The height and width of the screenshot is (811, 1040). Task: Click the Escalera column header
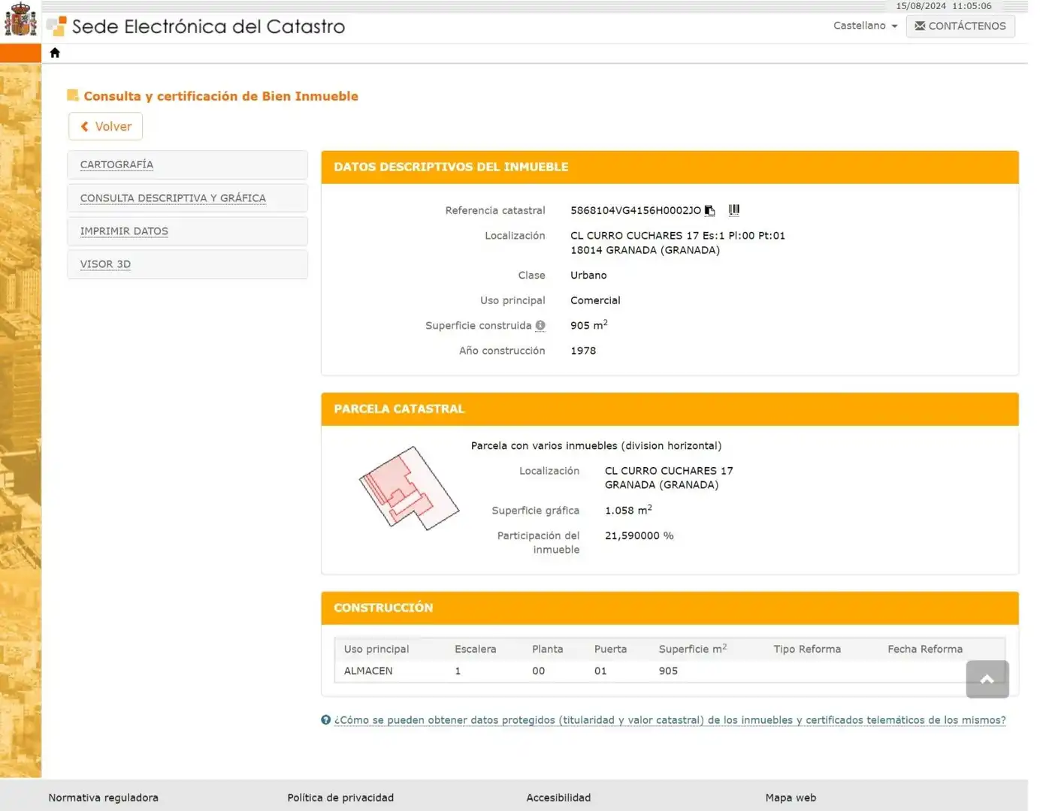coord(475,649)
